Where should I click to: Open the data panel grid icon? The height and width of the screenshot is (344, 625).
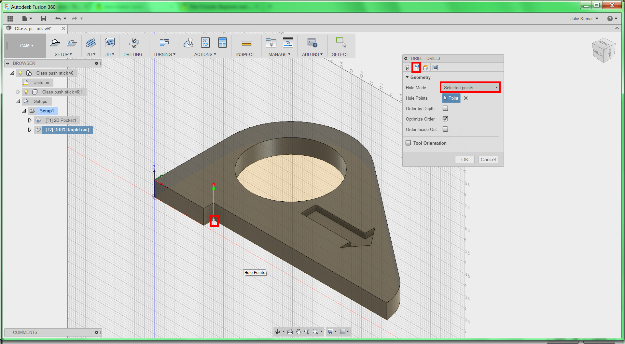tap(10, 19)
